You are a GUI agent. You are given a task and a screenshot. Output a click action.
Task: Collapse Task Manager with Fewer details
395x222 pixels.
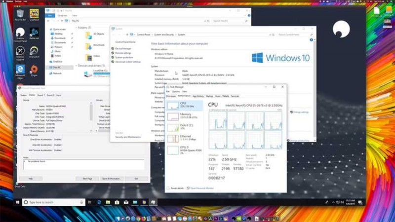[x=175, y=188]
